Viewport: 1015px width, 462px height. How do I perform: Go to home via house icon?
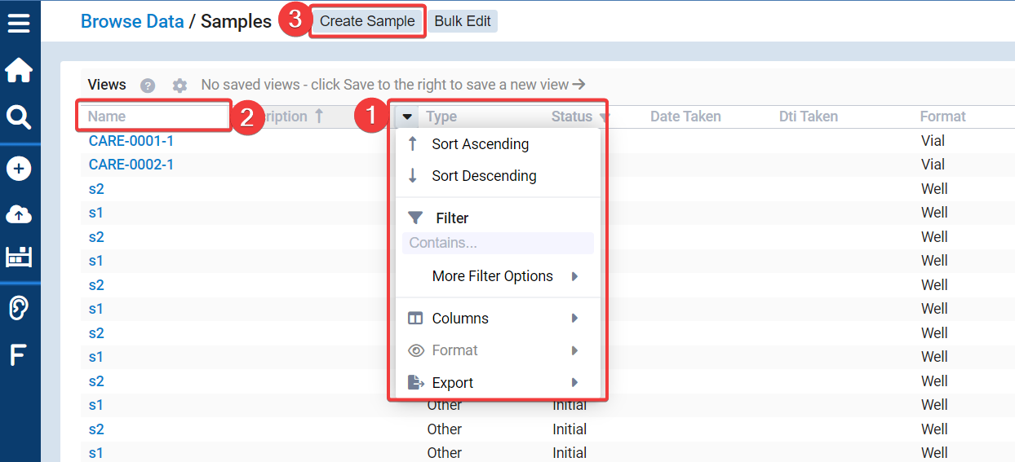coord(18,71)
